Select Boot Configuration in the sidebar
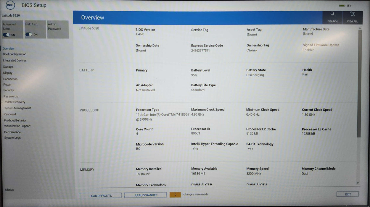Screen dimensions: 370x207 pyautogui.click(x=15, y=54)
